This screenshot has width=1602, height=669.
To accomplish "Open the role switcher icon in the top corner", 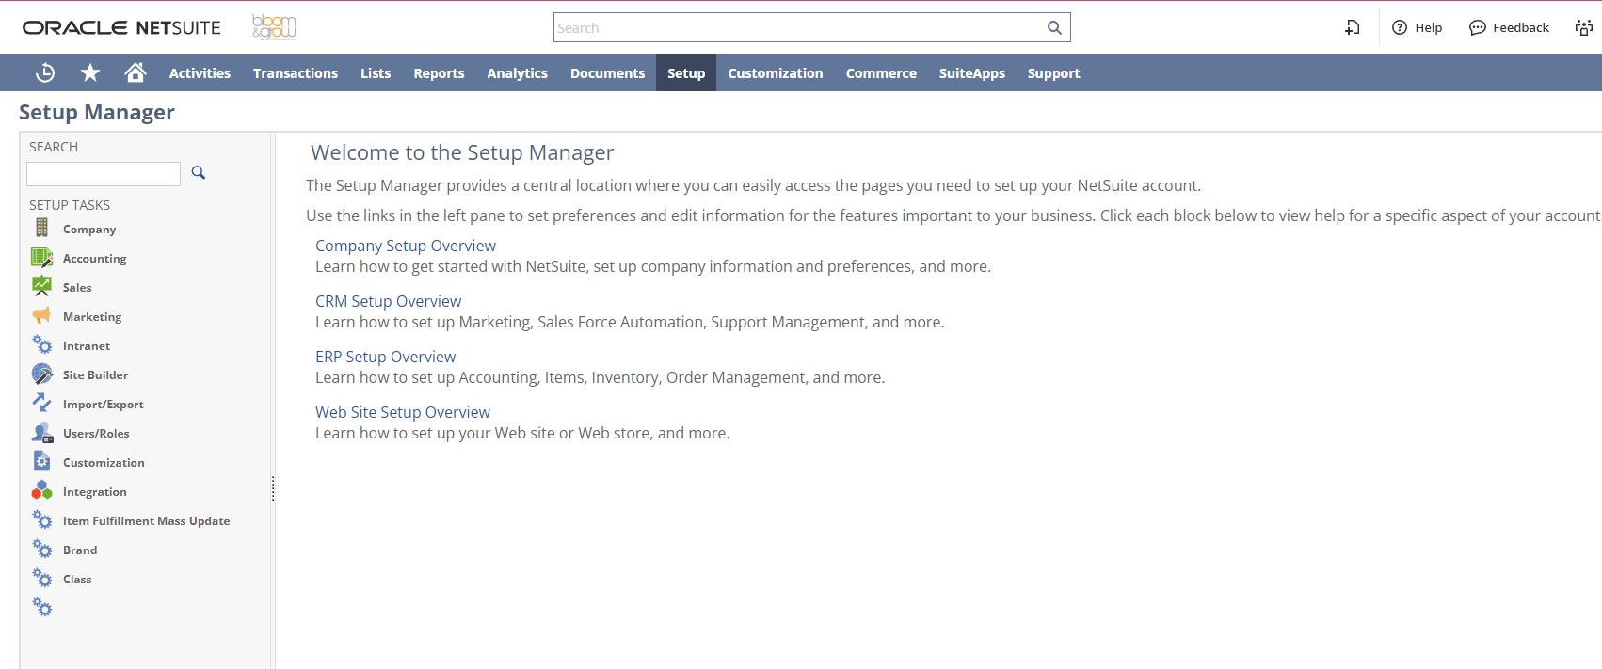I will point(1584,27).
